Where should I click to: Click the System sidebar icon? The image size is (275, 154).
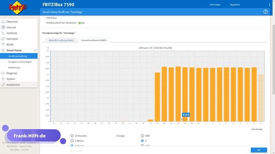pos(3,79)
